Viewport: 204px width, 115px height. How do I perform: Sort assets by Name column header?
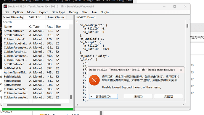coord(15,27)
